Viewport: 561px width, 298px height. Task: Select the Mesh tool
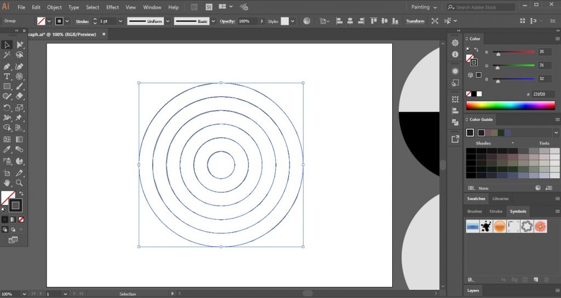(x=7, y=139)
